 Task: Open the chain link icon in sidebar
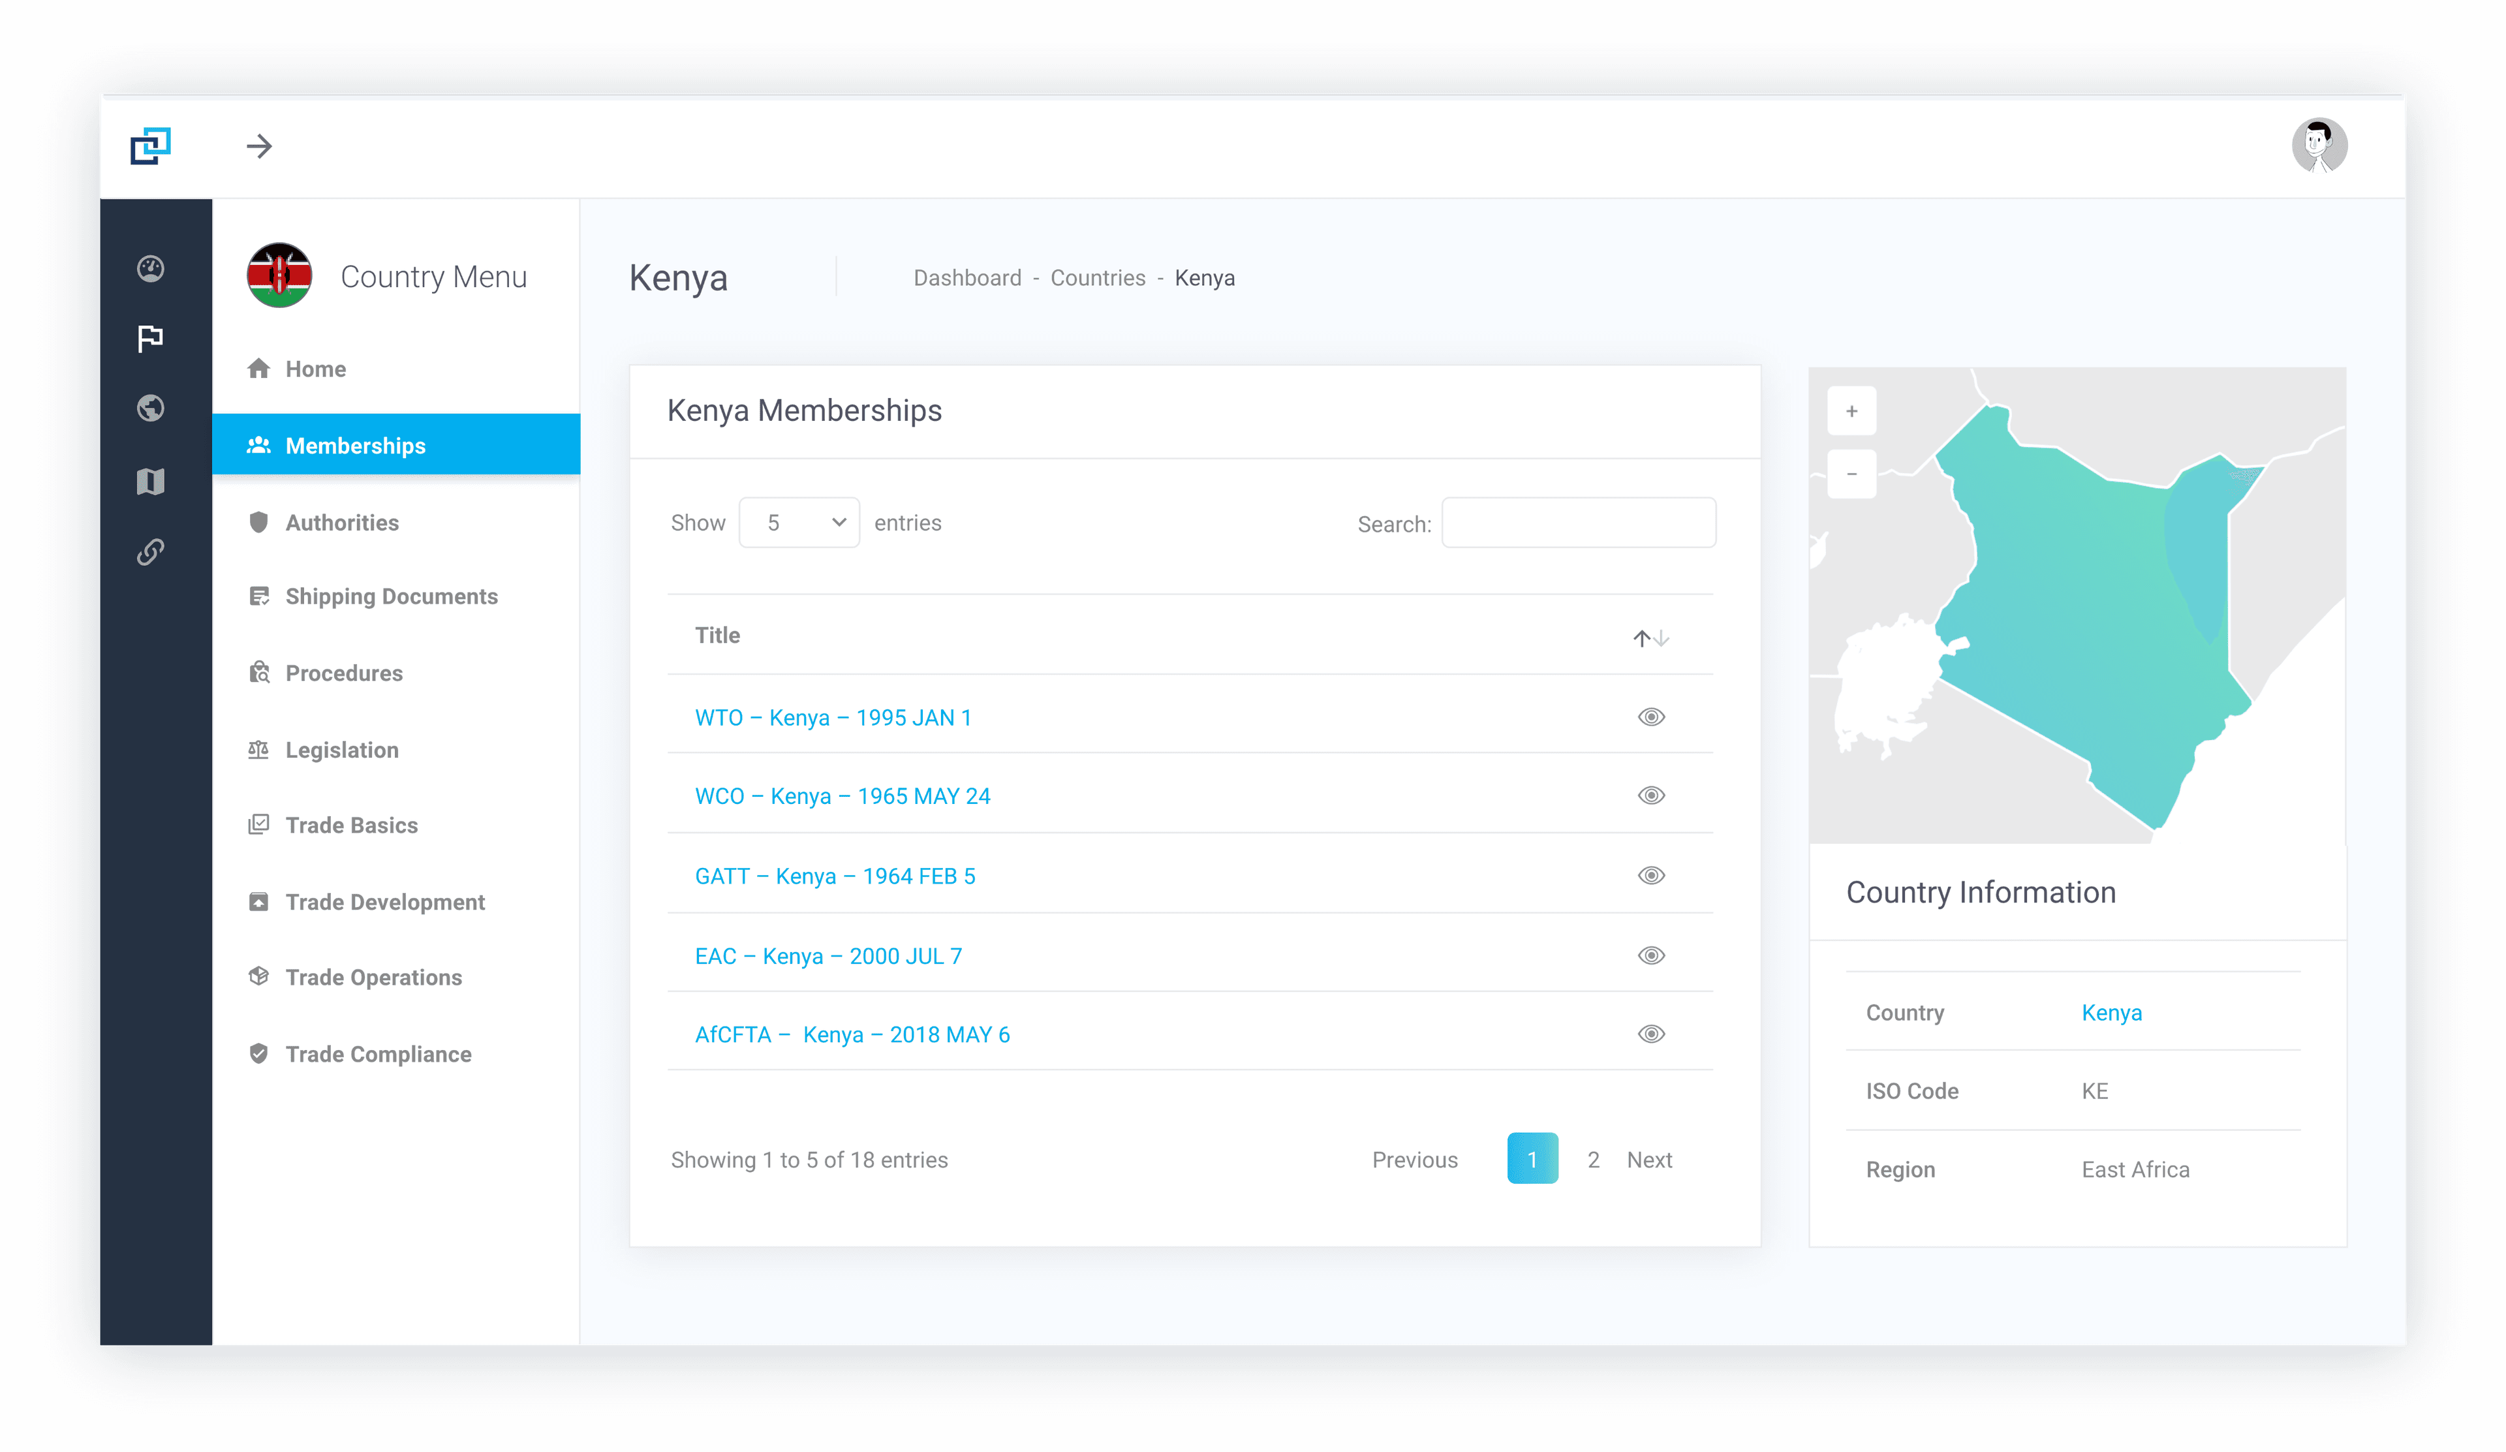150,552
